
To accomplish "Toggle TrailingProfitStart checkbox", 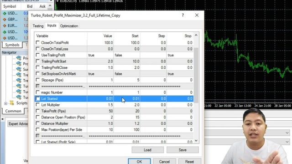I will [37, 61].
